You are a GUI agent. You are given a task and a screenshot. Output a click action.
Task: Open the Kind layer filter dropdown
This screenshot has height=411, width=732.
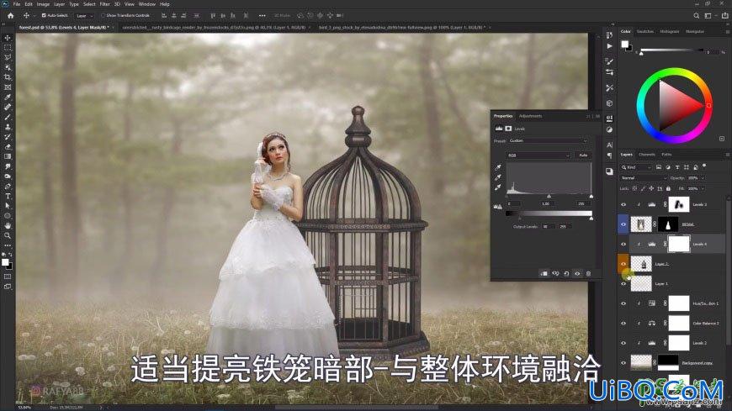[636, 167]
